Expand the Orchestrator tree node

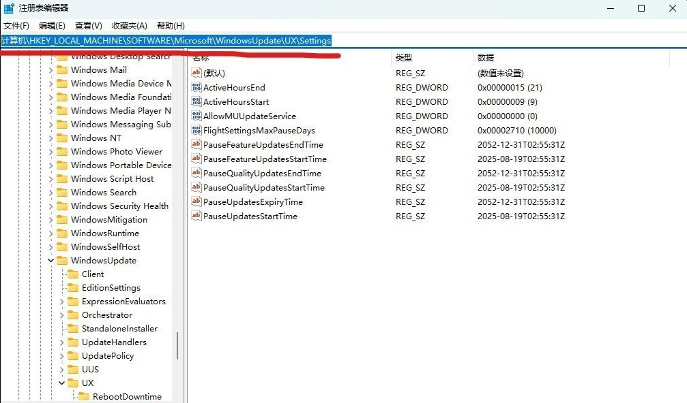click(x=61, y=315)
